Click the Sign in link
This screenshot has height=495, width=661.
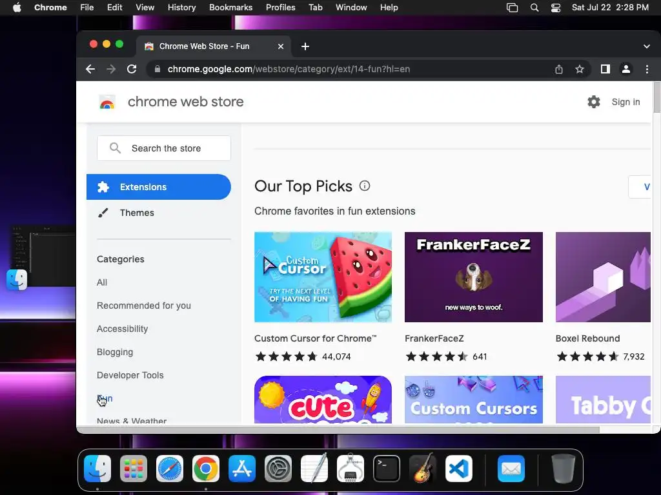(x=625, y=102)
